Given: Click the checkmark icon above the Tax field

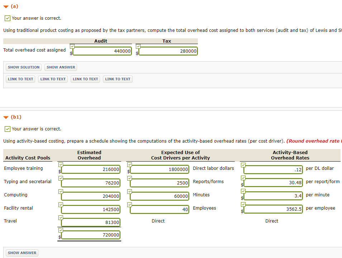Looking at the screenshot, I should [x=138, y=46].
